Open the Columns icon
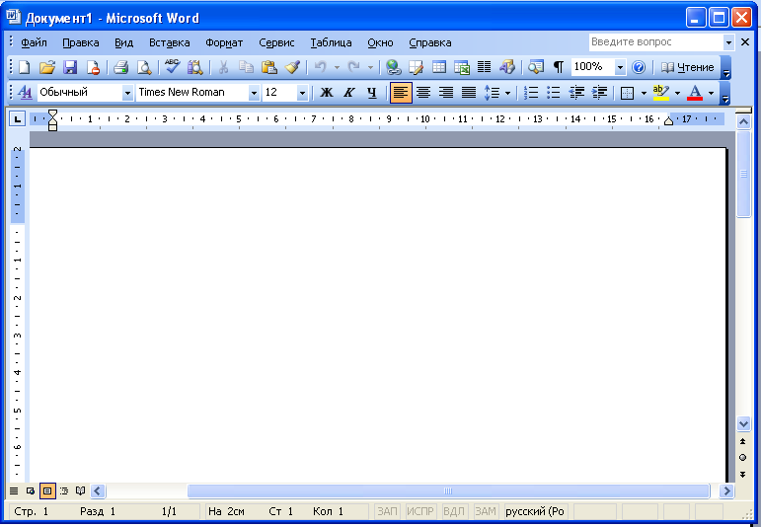Screen dimensions: 761x527 coord(484,67)
